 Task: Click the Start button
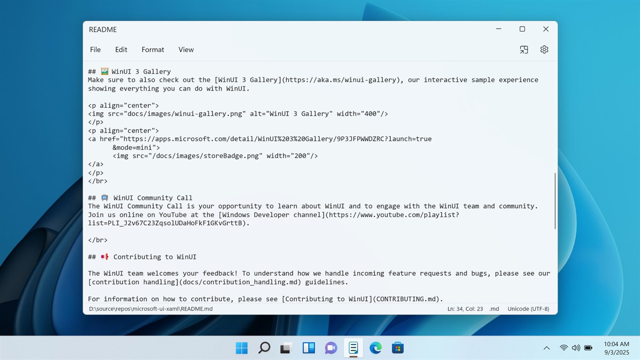[242, 348]
